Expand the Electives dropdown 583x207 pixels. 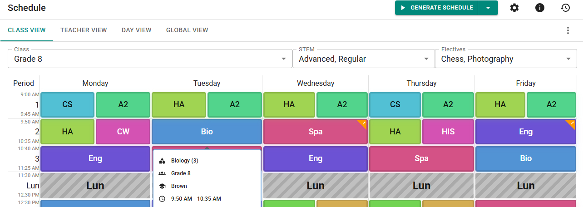[506, 59]
